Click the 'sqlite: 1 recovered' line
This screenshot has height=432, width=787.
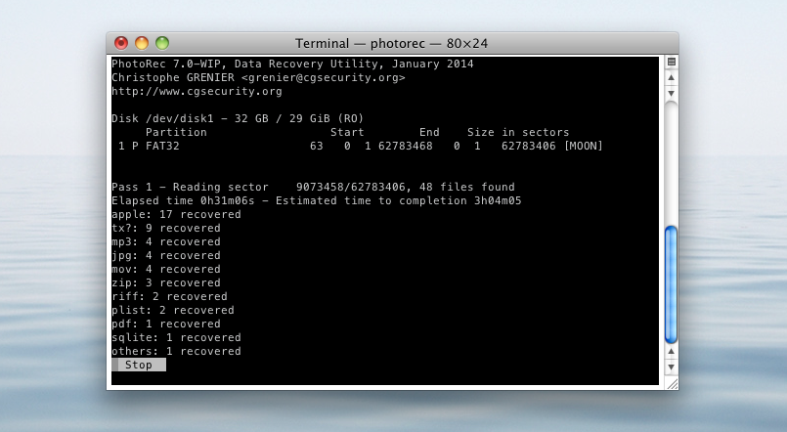tap(176, 337)
